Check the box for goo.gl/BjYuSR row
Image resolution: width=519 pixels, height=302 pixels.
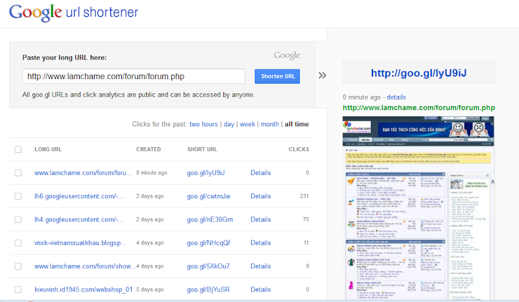pos(18,290)
